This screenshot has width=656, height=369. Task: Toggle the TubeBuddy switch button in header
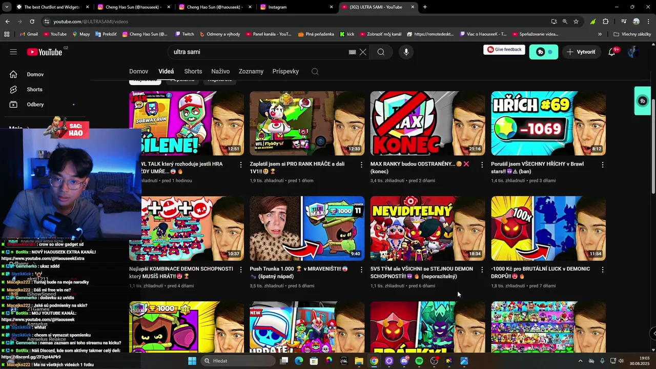(543, 52)
